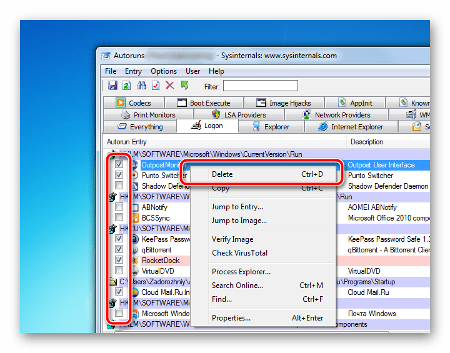Uncheck the Punto Switcher checkbox
The width and height of the screenshot is (450, 353).
pos(119,174)
